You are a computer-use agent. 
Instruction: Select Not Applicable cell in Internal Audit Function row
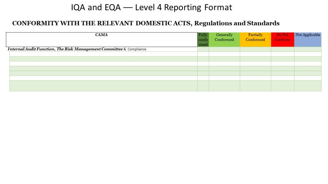[x=307, y=49]
